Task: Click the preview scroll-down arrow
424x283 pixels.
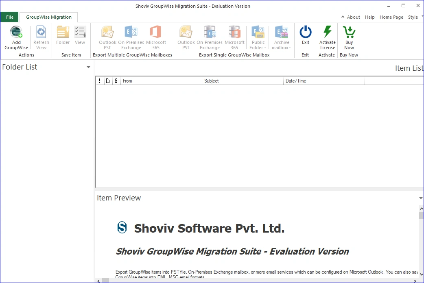Action: [x=421, y=274]
